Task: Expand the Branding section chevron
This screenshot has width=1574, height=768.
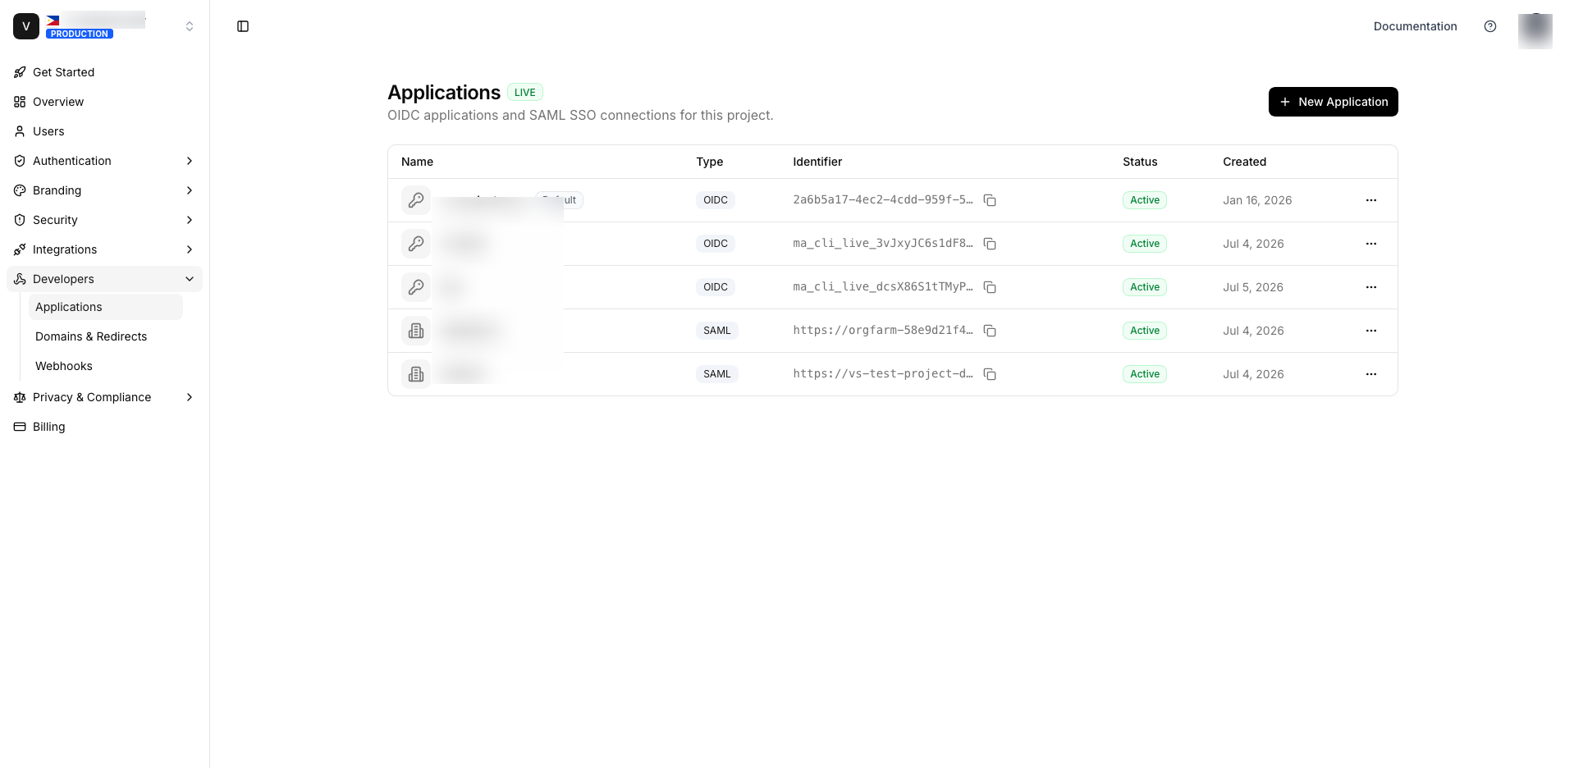Action: (190, 190)
